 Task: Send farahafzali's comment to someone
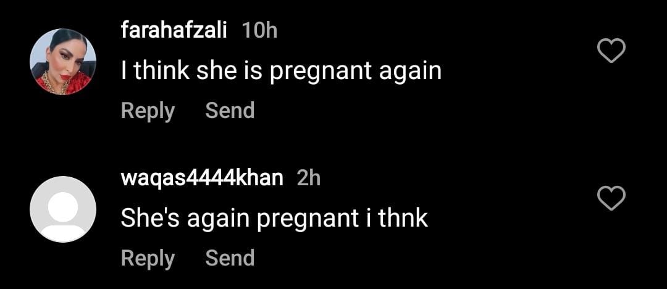230,111
